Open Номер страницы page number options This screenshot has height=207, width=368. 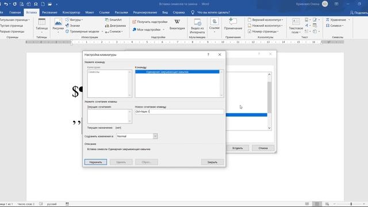263,32
